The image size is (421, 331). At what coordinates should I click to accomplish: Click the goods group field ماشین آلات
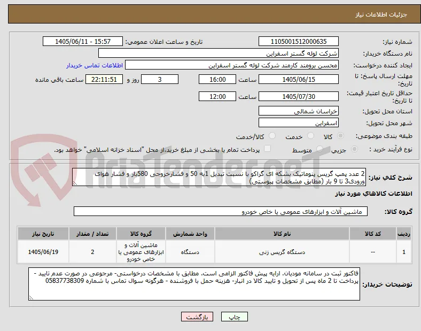click(221, 211)
